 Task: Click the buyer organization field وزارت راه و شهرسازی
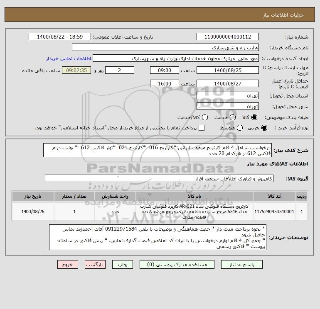click(165, 48)
